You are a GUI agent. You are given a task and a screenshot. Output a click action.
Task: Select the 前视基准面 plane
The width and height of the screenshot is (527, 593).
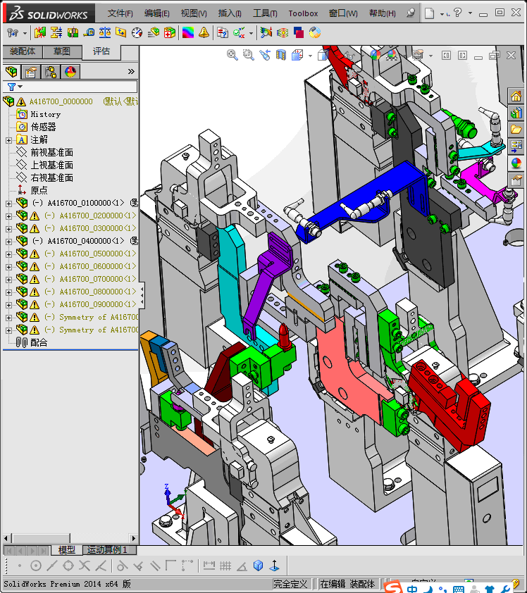pyautogui.click(x=52, y=152)
